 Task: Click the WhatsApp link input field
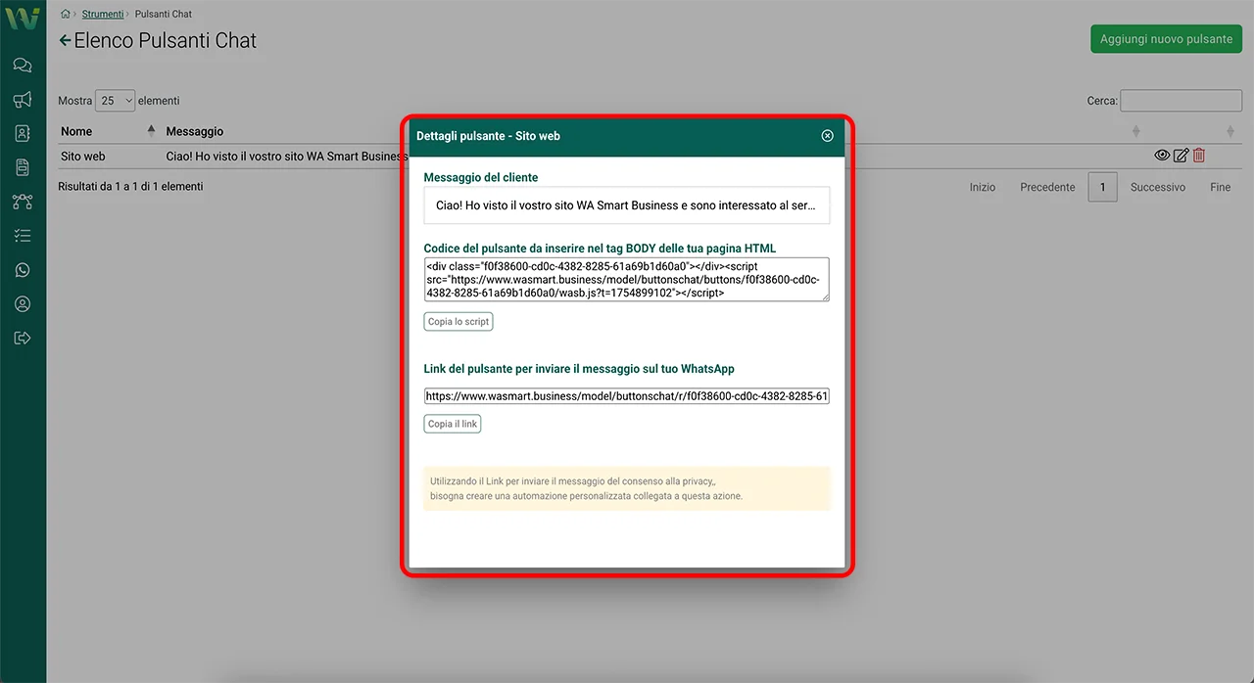click(627, 396)
